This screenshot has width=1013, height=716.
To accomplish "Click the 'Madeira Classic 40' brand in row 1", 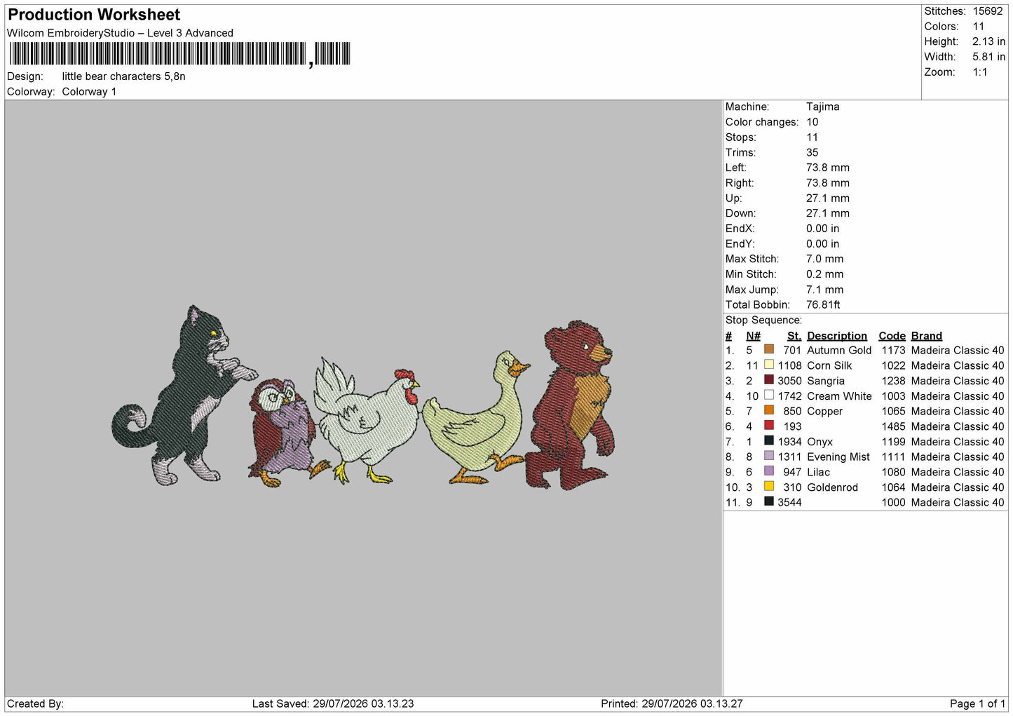I will tap(958, 350).
